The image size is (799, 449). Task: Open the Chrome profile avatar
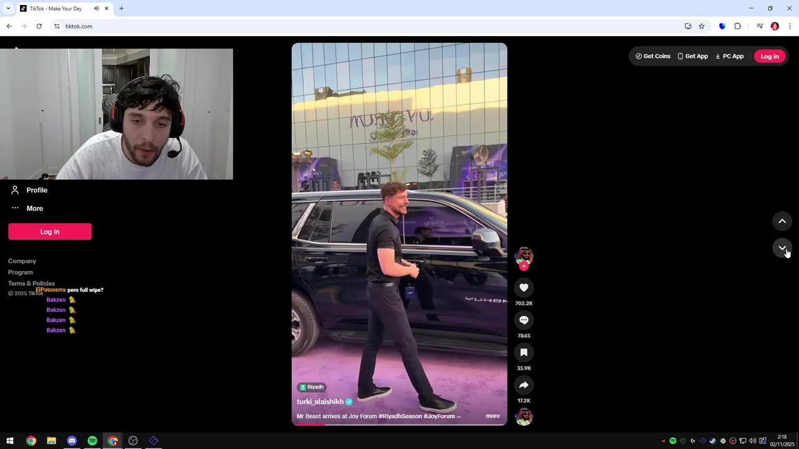tap(775, 26)
